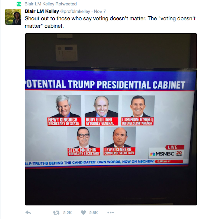Image resolution: width=201 pixels, height=219 pixels.
Task: Click the reply arrow icon
Action: (x=28, y=213)
